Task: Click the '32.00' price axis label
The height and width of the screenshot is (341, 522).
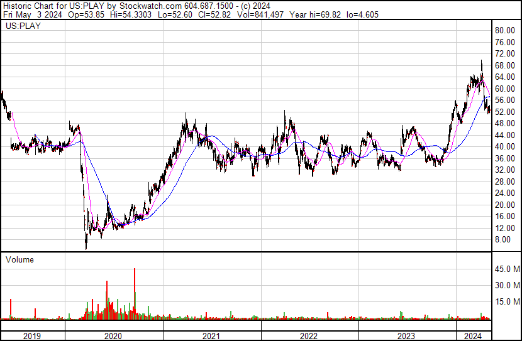Action: tap(505, 170)
